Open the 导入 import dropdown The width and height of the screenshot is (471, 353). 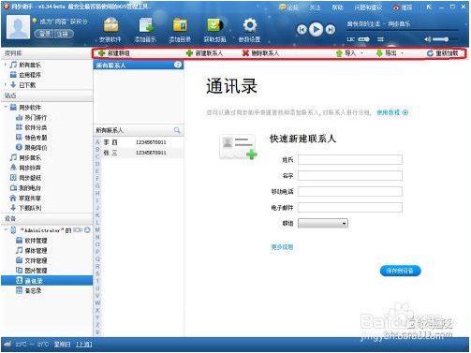click(x=349, y=53)
